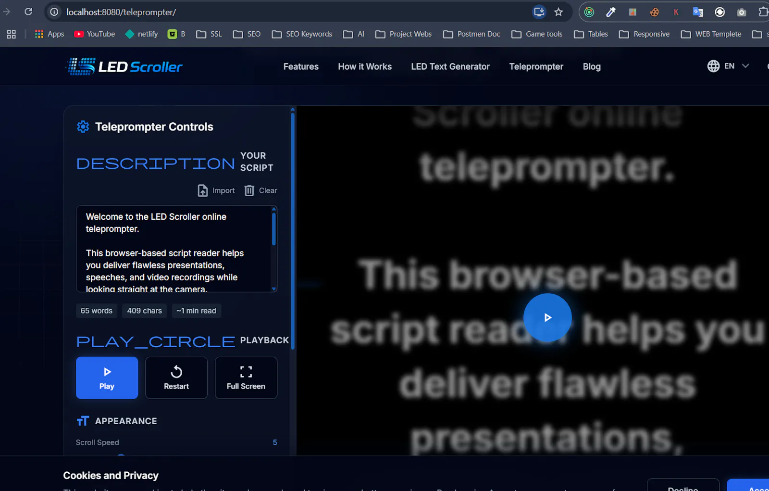Screen dimensions: 769x491
Task: Restart the teleprompter script
Action: (x=176, y=378)
